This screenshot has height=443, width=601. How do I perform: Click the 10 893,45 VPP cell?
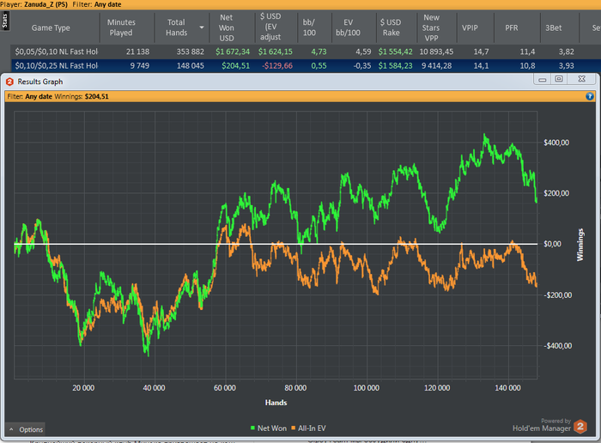436,52
